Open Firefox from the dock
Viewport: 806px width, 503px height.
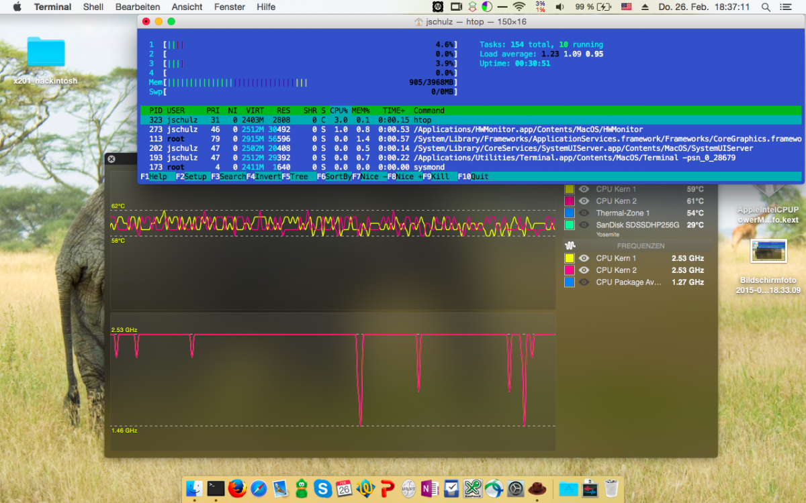coord(237,488)
